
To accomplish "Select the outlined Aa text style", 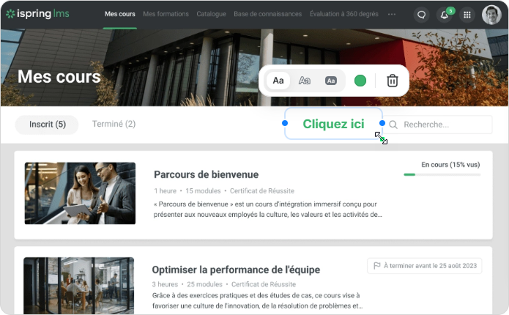I will (305, 81).
